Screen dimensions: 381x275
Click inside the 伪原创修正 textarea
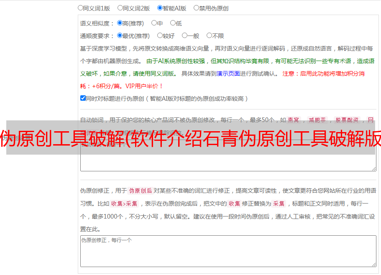[x=228, y=251]
